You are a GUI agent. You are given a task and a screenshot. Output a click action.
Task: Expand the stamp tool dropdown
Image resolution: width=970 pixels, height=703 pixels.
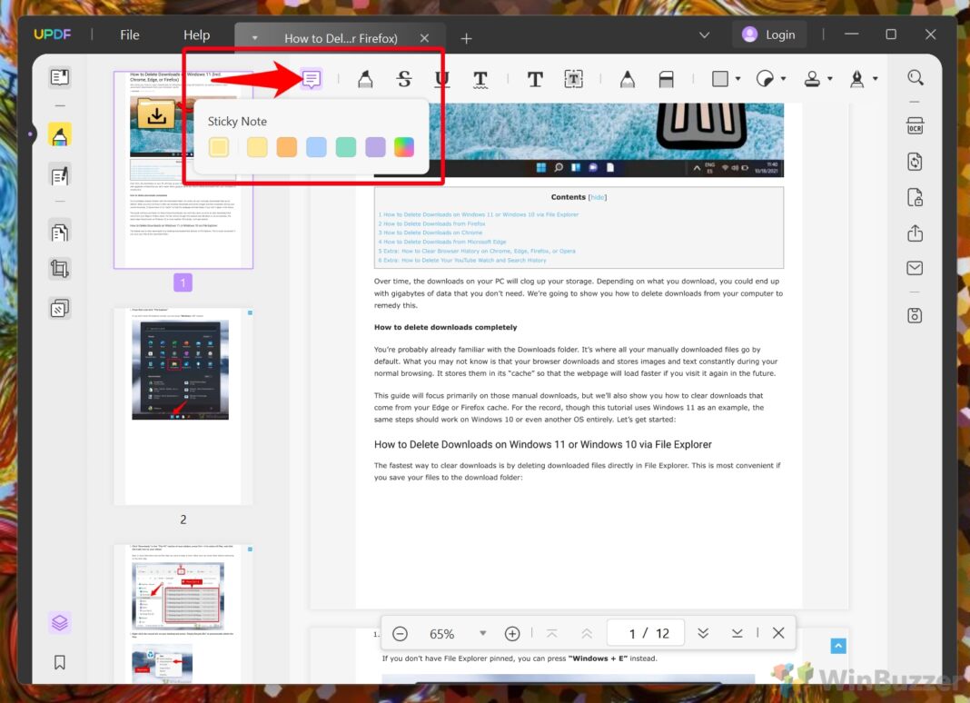click(x=829, y=80)
